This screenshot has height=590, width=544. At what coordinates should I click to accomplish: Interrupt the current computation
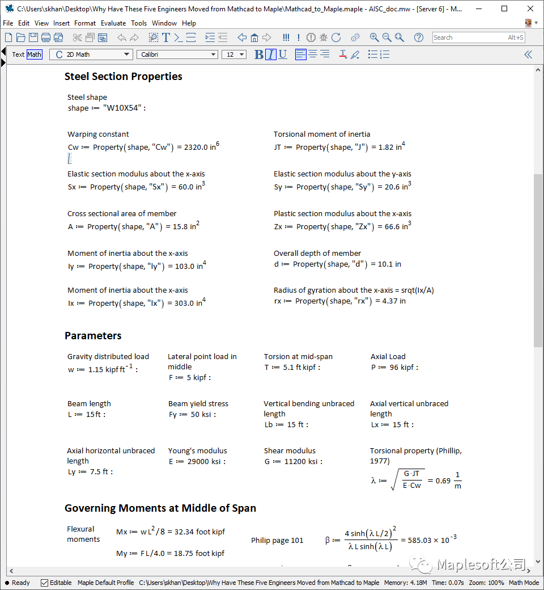point(311,37)
